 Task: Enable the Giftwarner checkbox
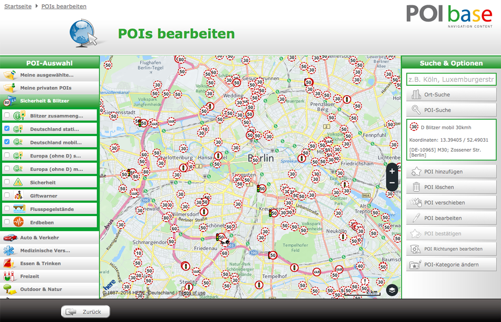pos(7,195)
